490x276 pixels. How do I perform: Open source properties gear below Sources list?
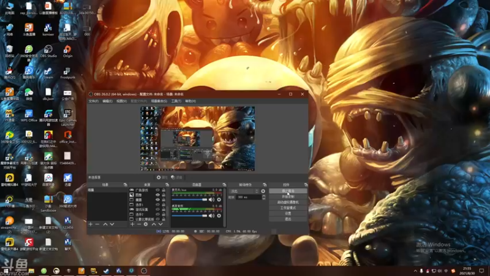tap(146, 224)
